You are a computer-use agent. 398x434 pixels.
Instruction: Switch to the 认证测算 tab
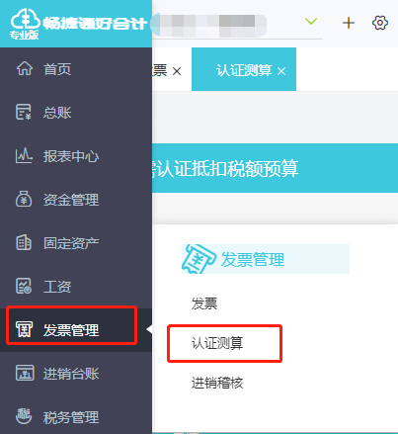(x=244, y=70)
